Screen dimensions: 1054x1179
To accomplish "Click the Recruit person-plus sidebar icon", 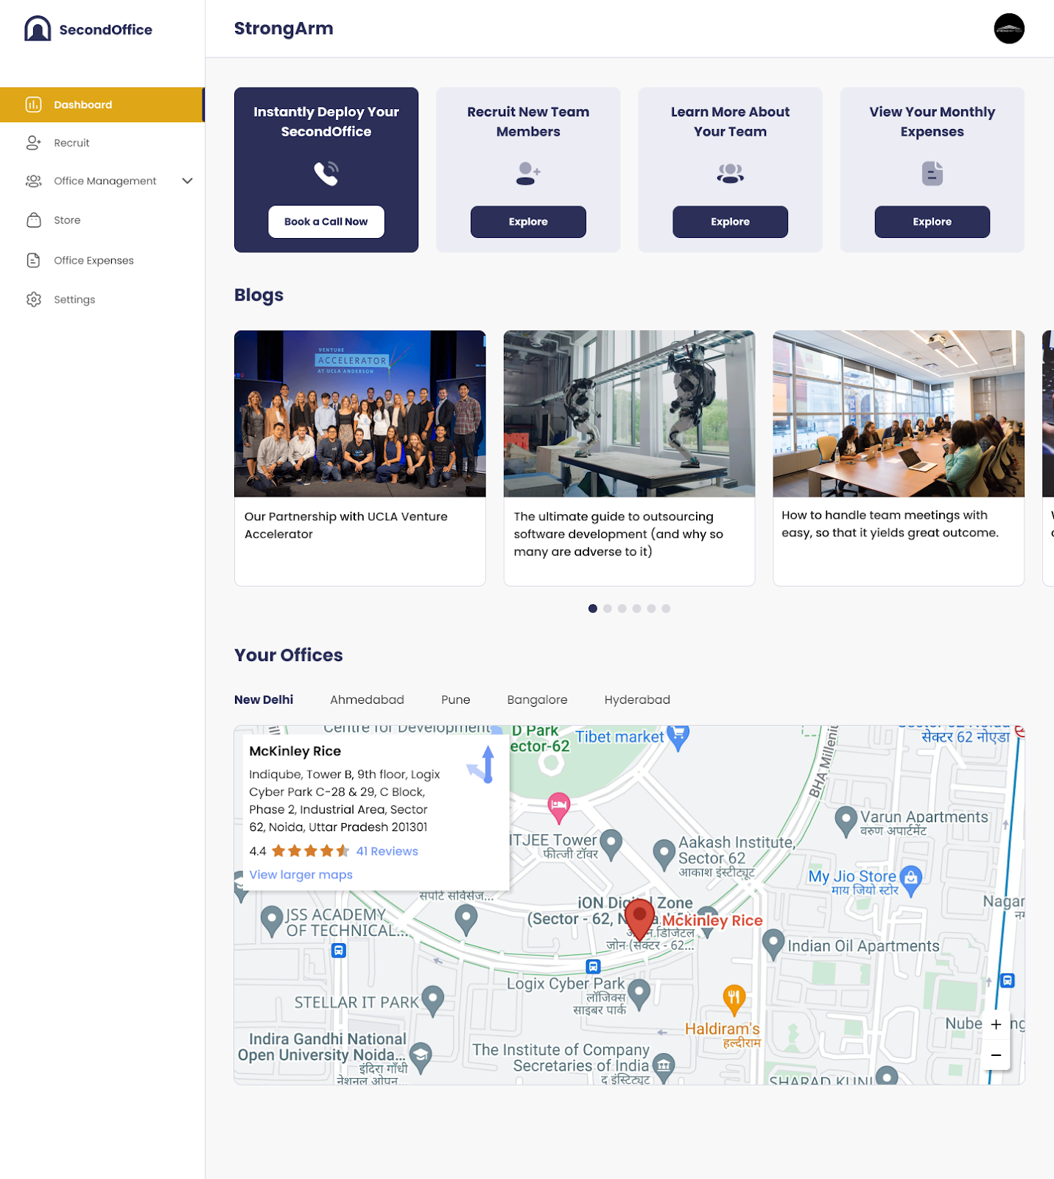I will tap(33, 143).
